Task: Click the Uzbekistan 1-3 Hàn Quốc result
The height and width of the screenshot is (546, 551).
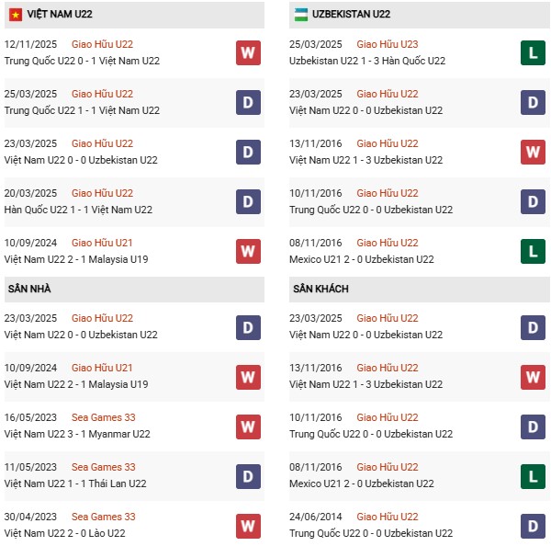Action: coord(367,61)
